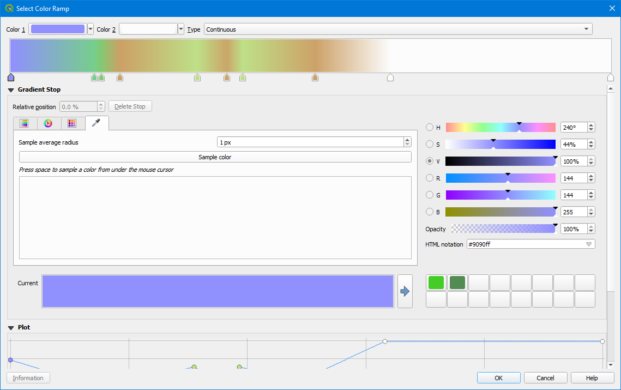Open the Color 1 dropdown arrow

pyautogui.click(x=91, y=29)
